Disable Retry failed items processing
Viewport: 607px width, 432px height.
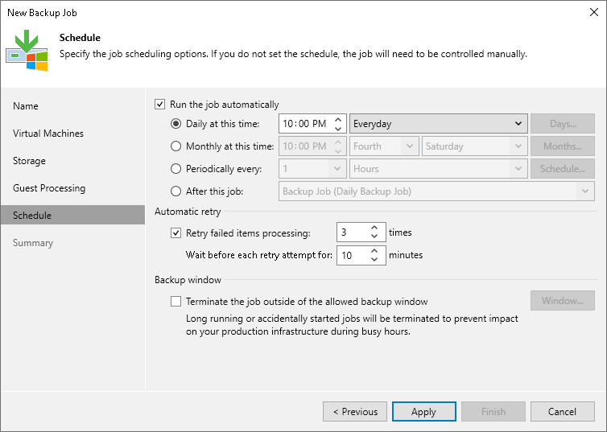pyautogui.click(x=176, y=233)
